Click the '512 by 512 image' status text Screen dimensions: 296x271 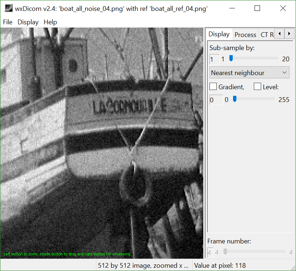click(143, 266)
